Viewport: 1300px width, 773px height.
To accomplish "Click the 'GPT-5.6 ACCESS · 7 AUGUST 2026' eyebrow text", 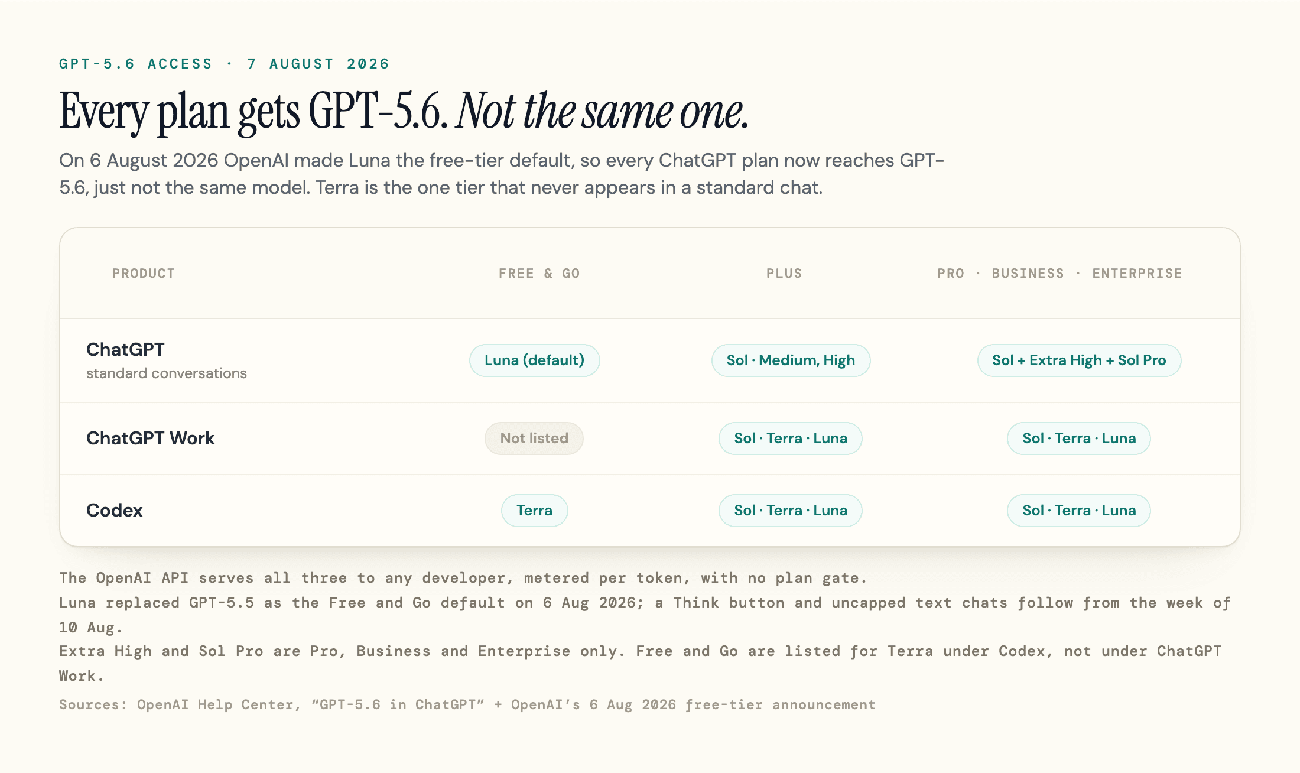I will point(224,64).
